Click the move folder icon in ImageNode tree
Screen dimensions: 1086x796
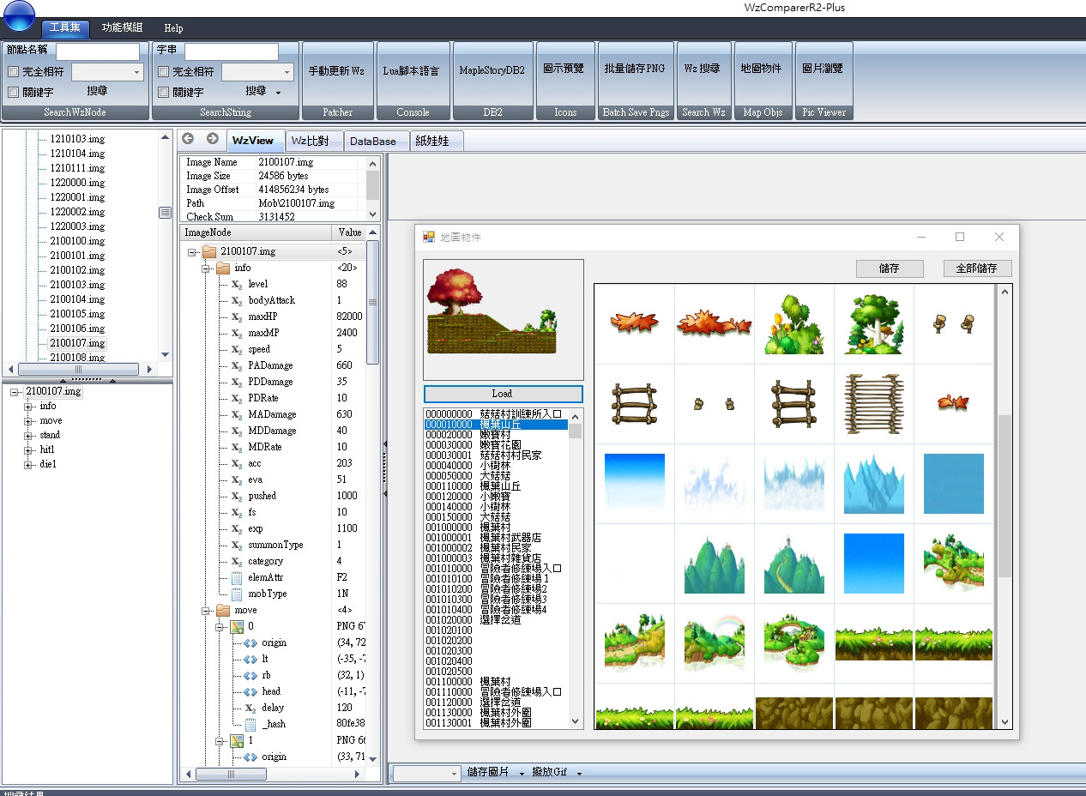(x=223, y=610)
